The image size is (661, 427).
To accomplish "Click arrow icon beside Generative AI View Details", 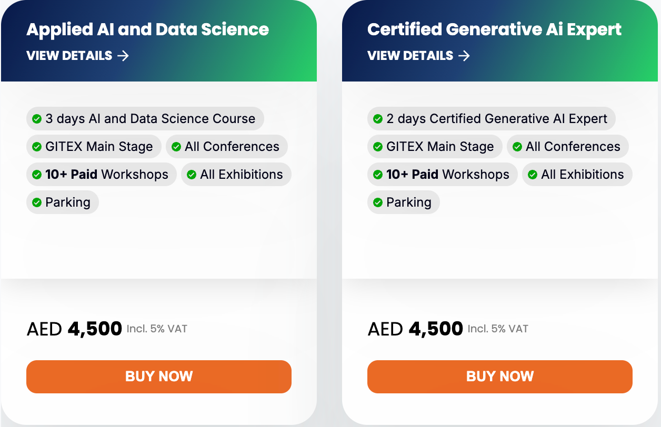I will 464,56.
